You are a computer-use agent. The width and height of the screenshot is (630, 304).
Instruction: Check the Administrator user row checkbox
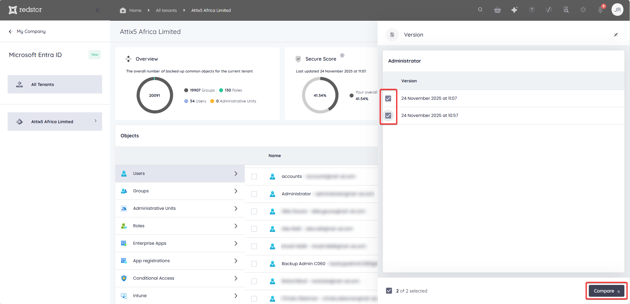(x=254, y=194)
